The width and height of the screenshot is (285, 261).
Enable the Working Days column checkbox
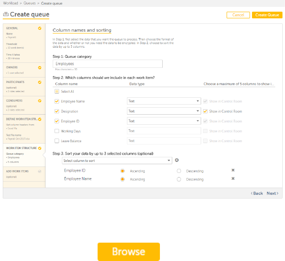coord(57,131)
